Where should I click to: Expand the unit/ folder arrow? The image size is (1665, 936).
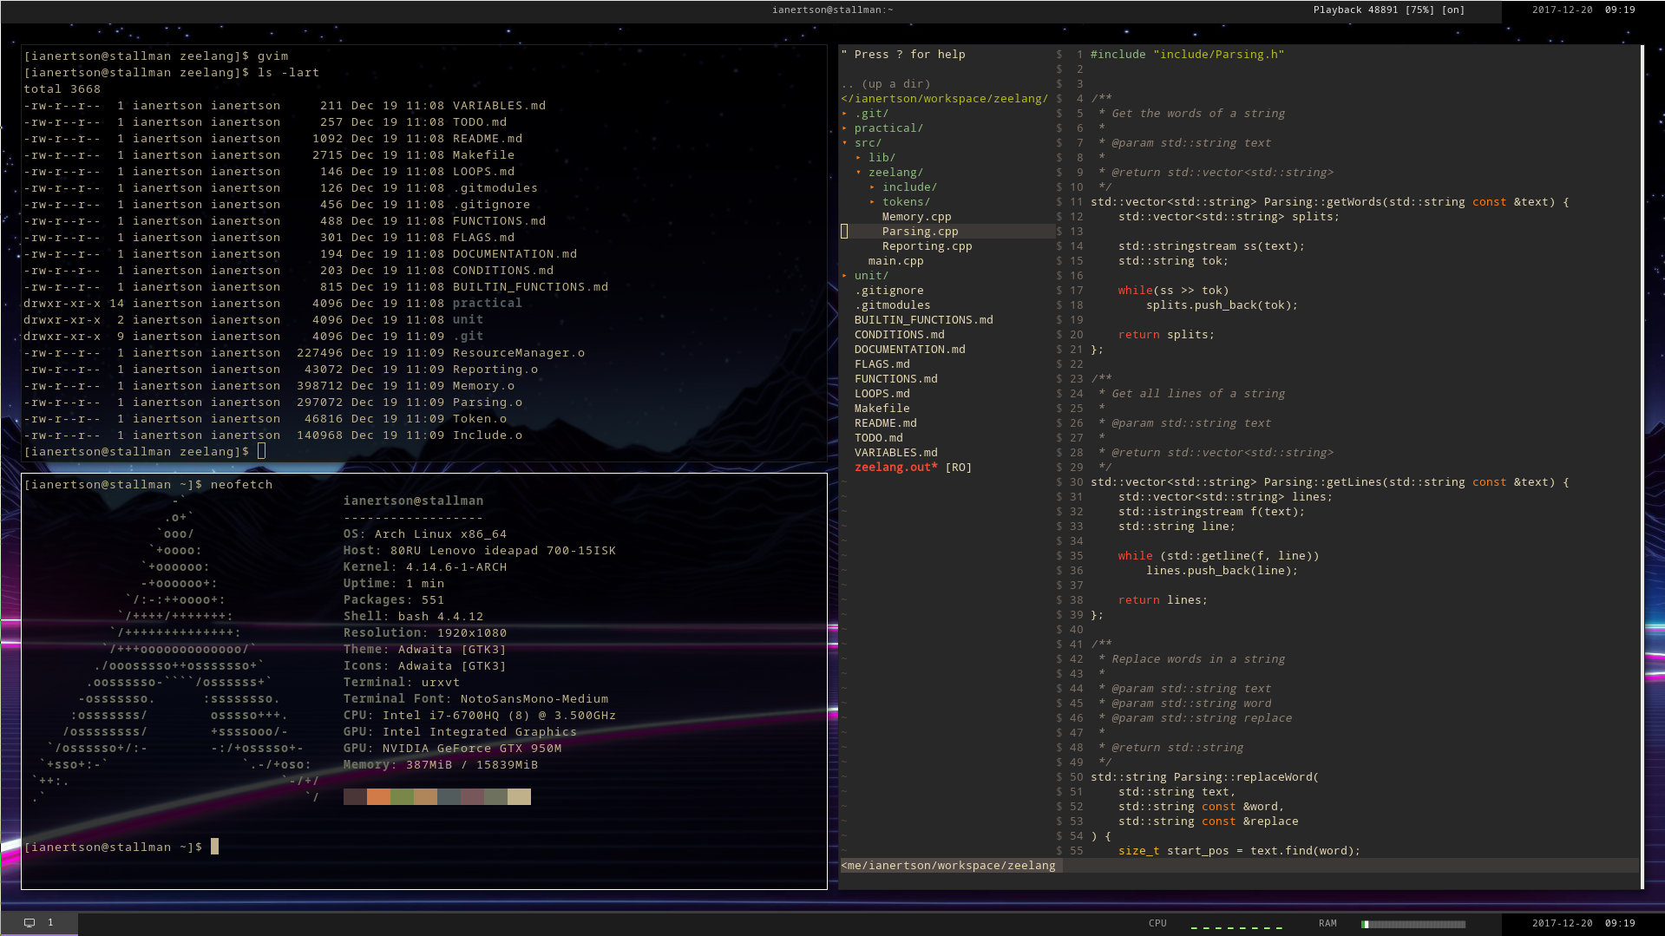844,276
